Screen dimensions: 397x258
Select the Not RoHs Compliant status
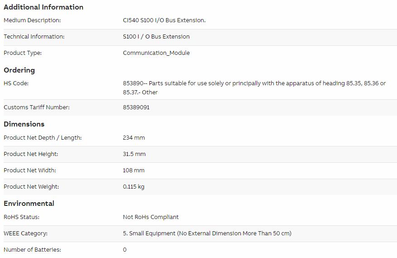(x=151, y=217)
